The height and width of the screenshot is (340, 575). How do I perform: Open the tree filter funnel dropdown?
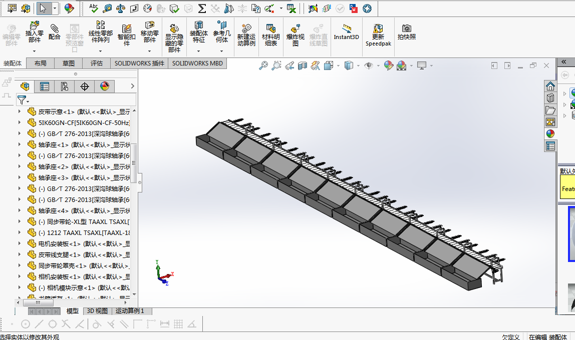click(x=23, y=100)
